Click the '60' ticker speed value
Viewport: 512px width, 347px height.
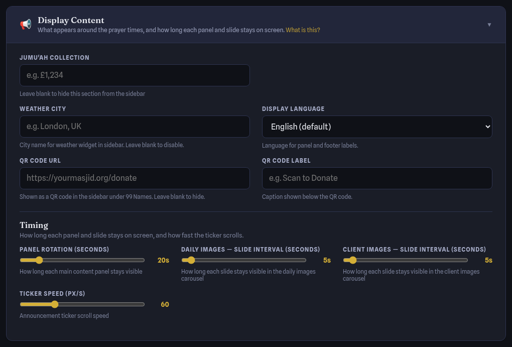pyautogui.click(x=165, y=304)
